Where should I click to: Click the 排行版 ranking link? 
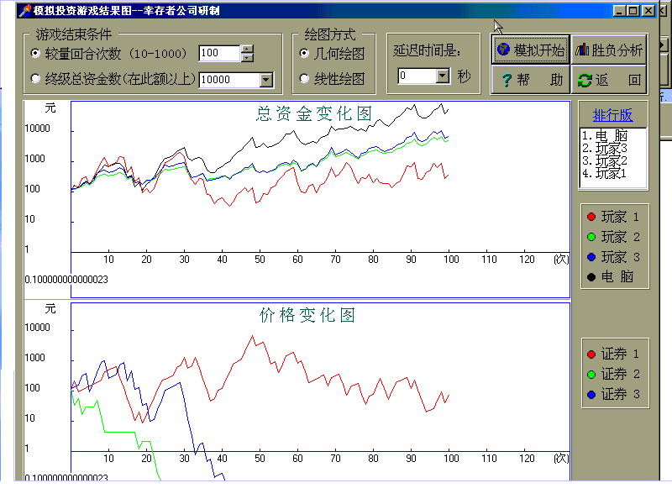(612, 115)
